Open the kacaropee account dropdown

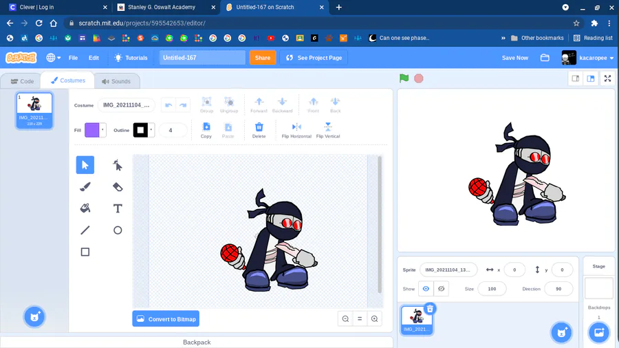coord(587,58)
